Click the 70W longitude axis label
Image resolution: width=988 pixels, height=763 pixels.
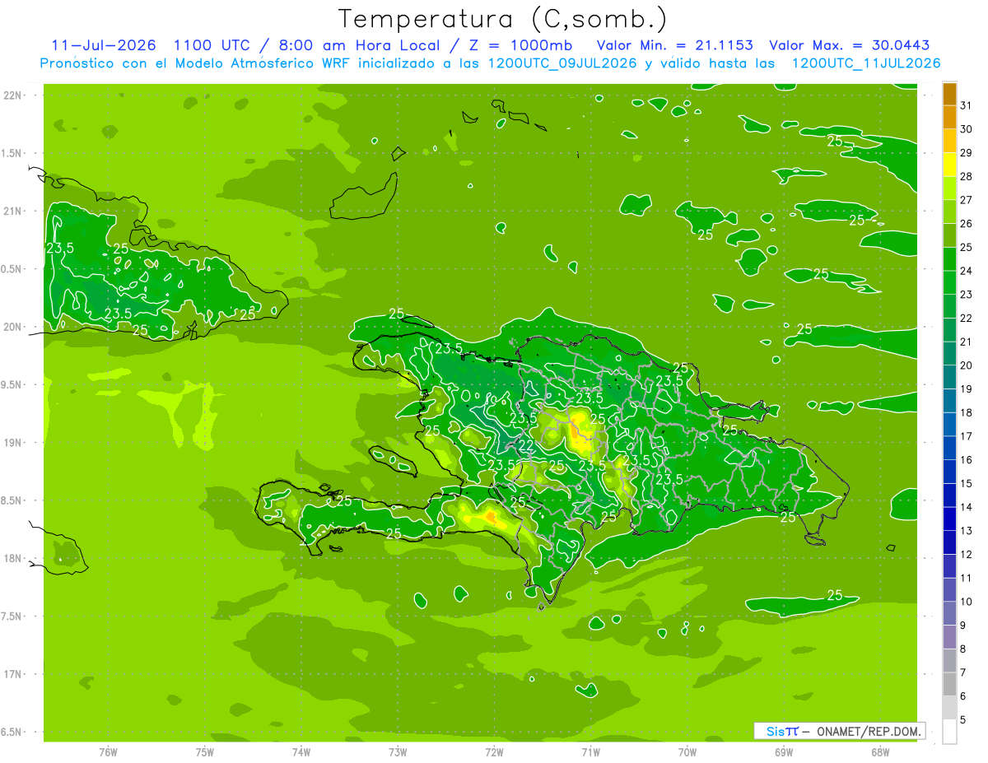pos(687,752)
